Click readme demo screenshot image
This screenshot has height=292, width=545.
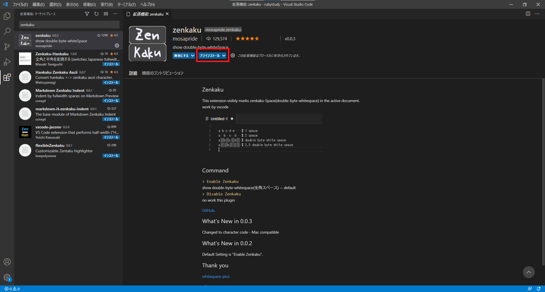pyautogui.click(x=262, y=133)
